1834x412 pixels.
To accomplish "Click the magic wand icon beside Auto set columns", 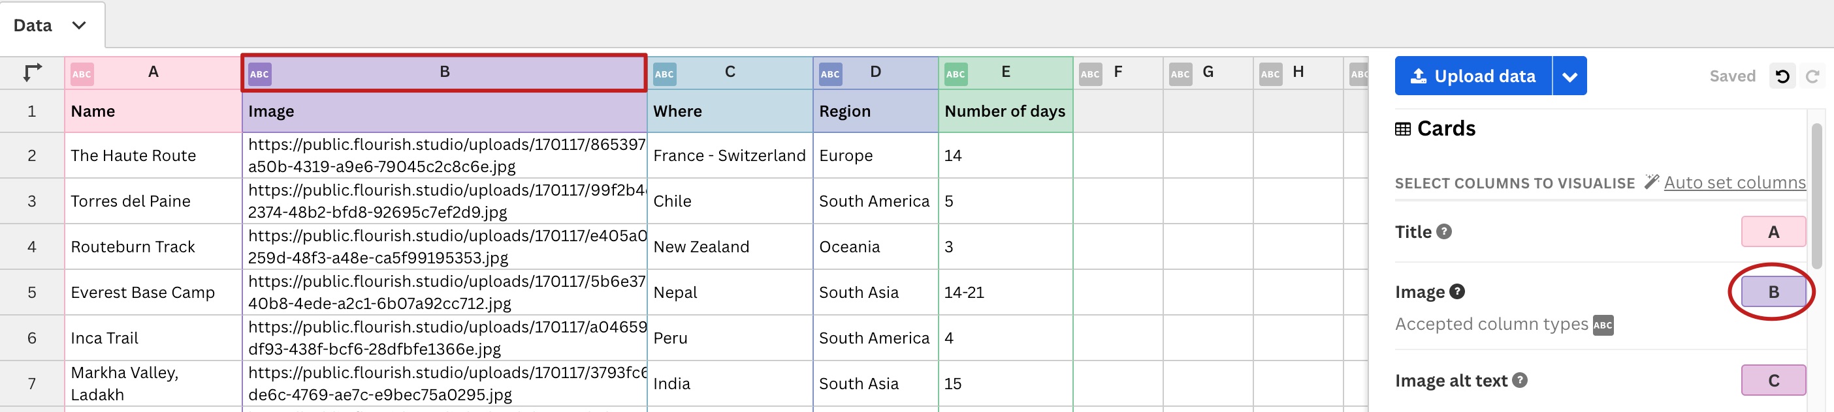I will (1651, 182).
